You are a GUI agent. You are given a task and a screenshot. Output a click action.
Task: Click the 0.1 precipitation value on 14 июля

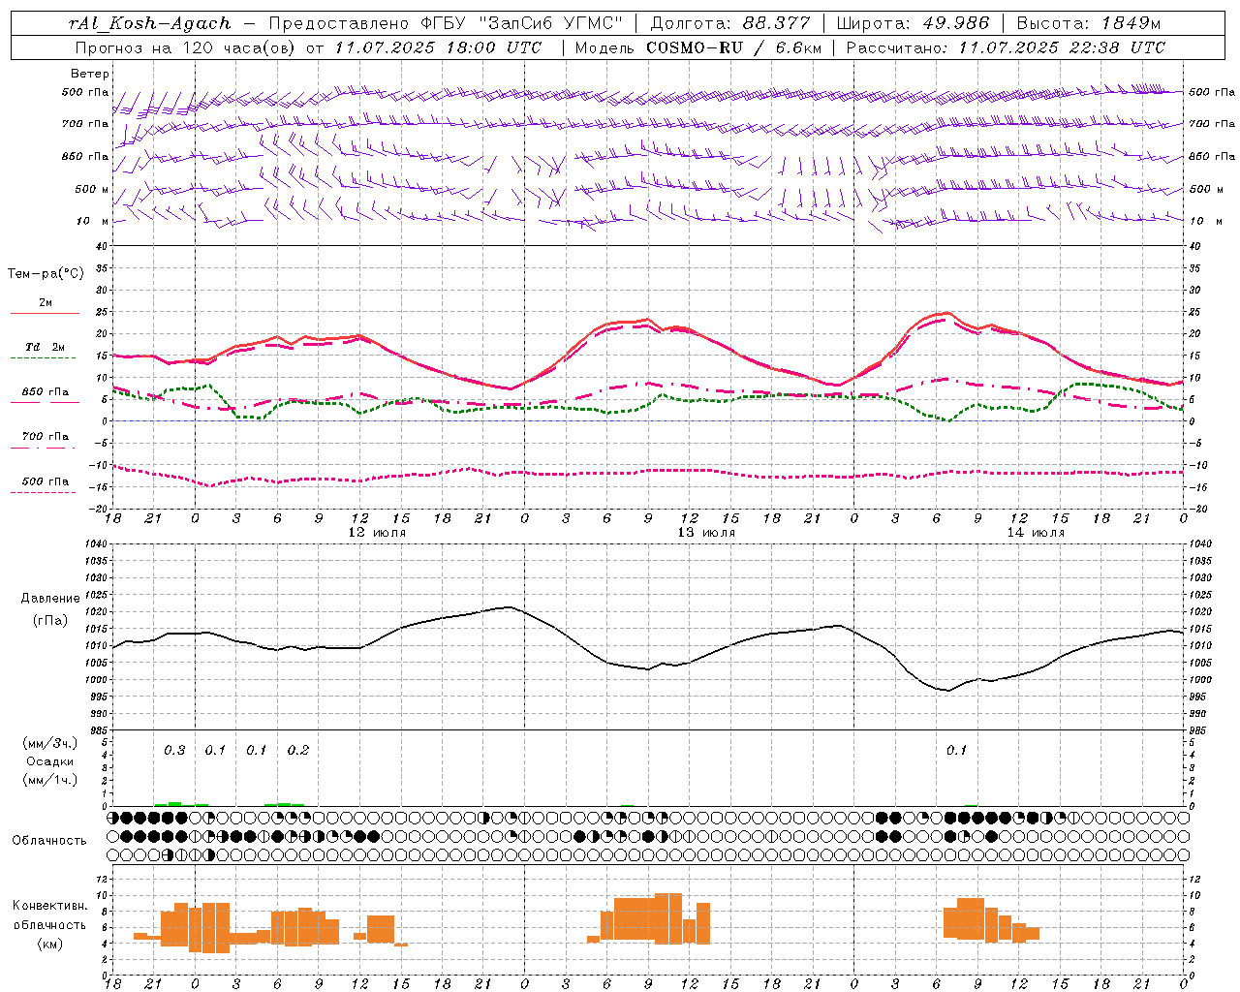[x=957, y=751]
